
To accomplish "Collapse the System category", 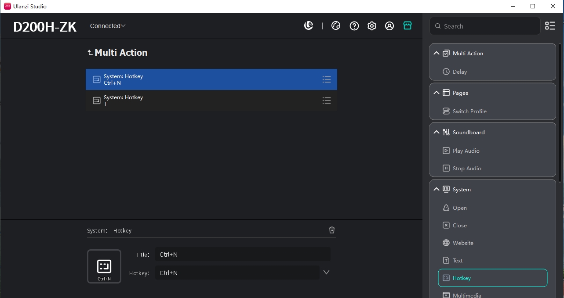I will click(x=436, y=189).
